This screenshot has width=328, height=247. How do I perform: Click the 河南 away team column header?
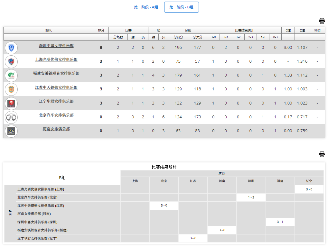[x=222, y=181]
